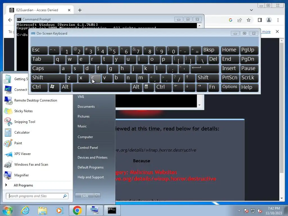Click Command Prompt scrollbar down arrow
The width and height of the screenshot is (288, 216).
199,105
